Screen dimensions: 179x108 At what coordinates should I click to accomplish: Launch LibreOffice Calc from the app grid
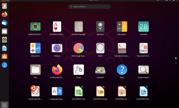tap(79, 91)
